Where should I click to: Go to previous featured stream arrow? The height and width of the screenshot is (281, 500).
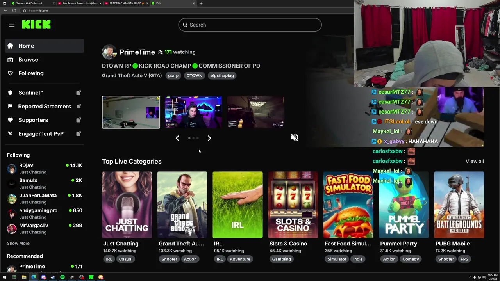177,138
